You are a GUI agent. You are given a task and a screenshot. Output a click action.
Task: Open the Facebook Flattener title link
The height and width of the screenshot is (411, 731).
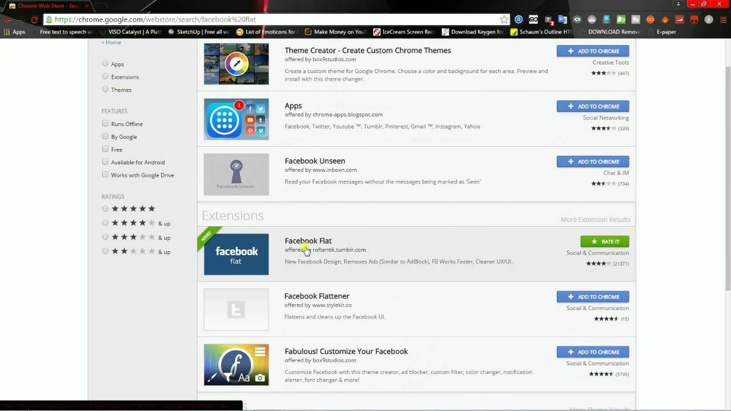point(317,296)
